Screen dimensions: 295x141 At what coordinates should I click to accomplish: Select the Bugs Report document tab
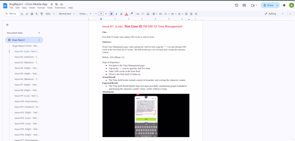[24, 40]
